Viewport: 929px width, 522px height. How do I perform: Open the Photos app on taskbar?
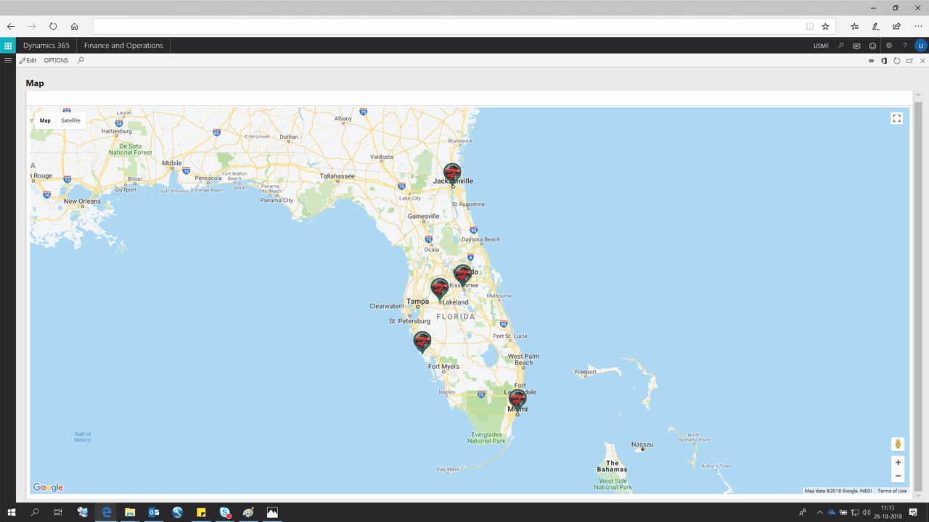(x=272, y=513)
